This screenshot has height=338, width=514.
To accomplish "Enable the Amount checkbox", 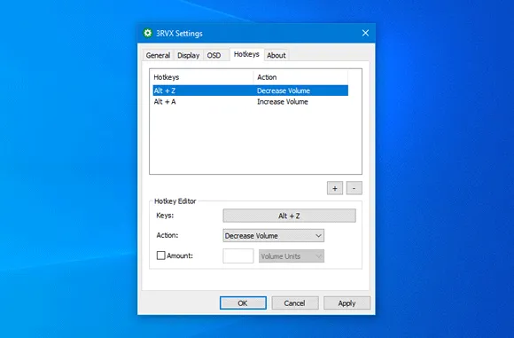I will pyautogui.click(x=160, y=255).
